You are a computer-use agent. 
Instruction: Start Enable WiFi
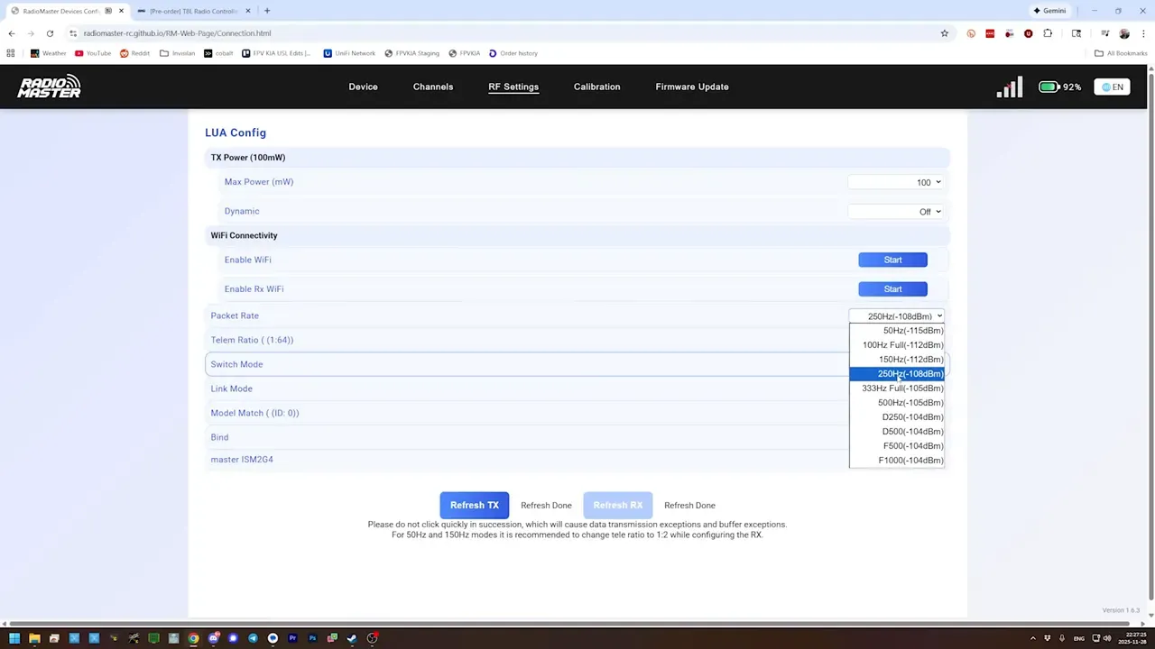point(892,260)
